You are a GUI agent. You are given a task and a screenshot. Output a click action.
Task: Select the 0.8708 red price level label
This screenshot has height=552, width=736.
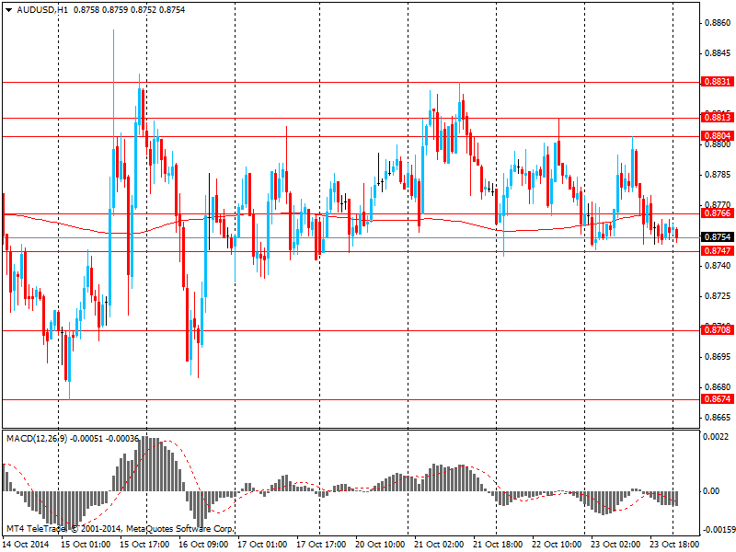pyautogui.click(x=717, y=329)
